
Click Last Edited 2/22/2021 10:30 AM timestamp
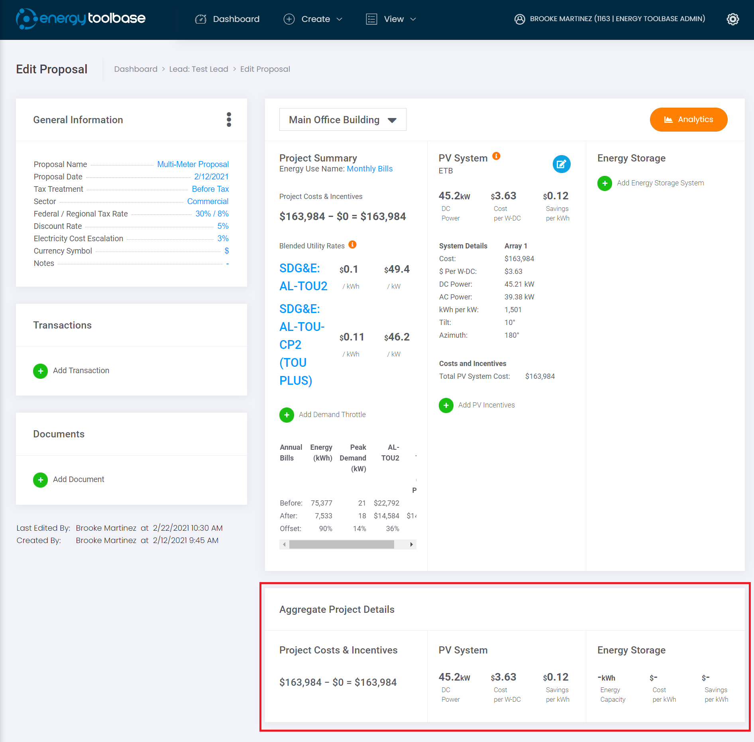pyautogui.click(x=188, y=528)
